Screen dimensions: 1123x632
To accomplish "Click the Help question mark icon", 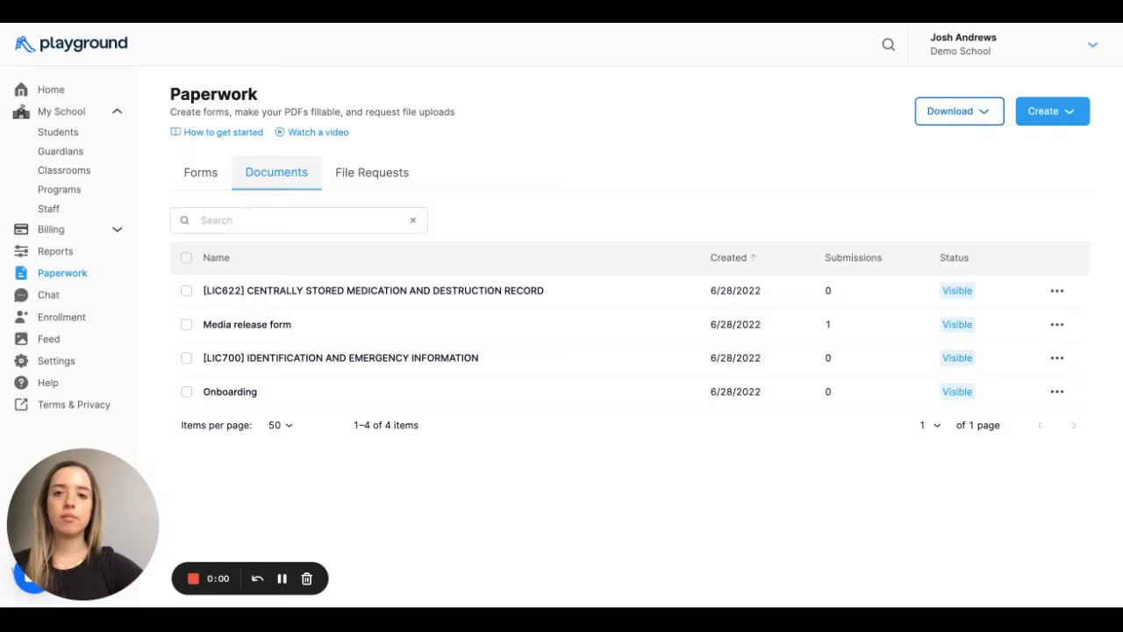I will 21,383.
